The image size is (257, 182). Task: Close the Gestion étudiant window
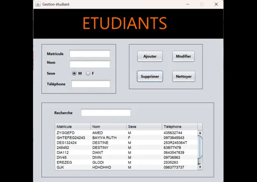click(x=216, y=4)
